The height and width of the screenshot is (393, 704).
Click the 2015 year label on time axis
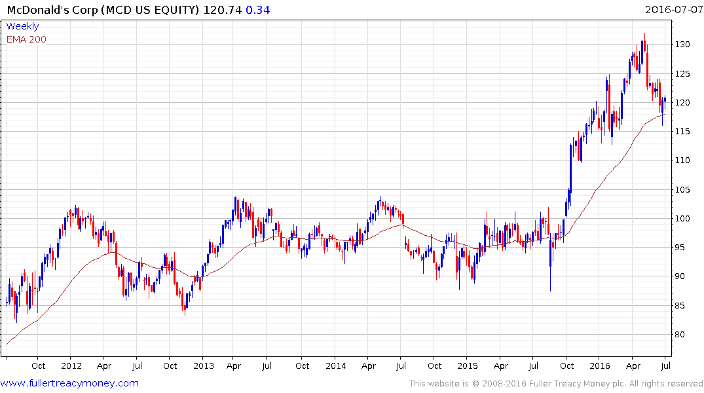[x=468, y=365]
